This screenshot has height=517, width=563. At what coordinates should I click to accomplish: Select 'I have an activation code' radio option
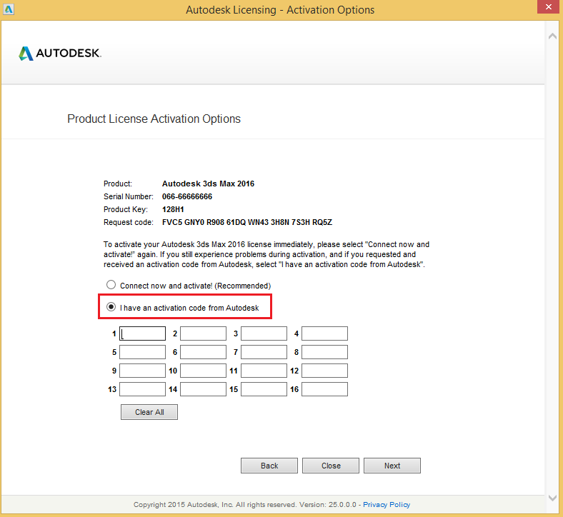click(111, 307)
